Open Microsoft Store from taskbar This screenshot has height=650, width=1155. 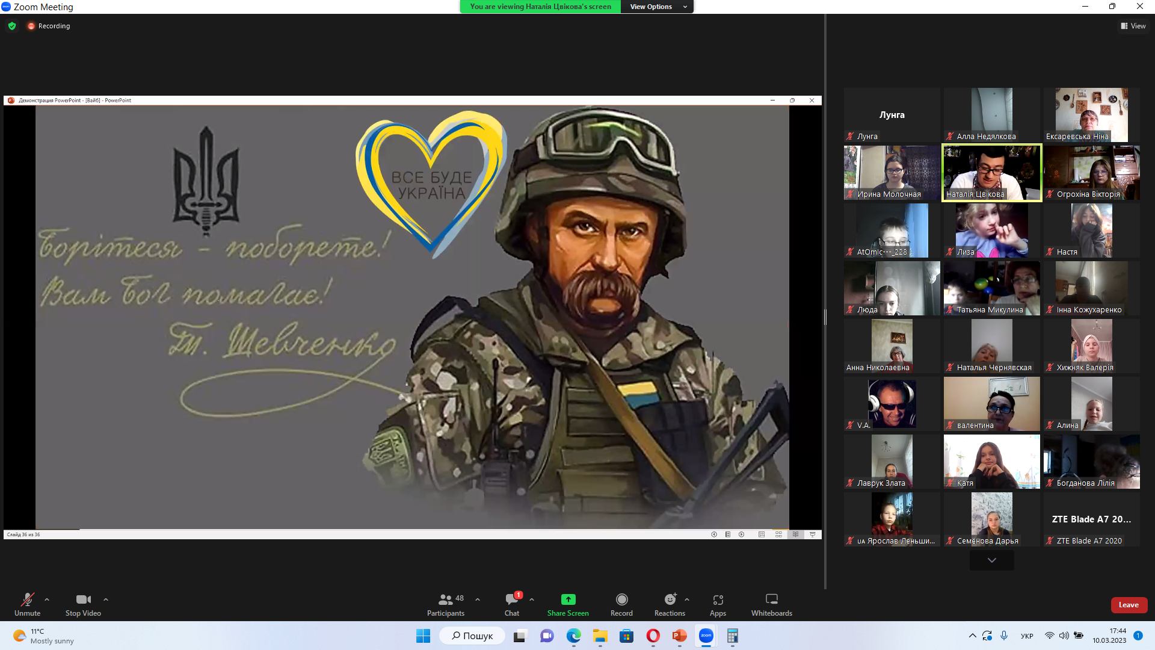626,636
